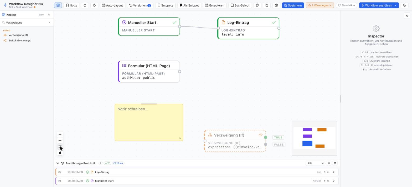The image size is (412, 187).
Task: Click the Workflow Designer NG lightning logo
Action: point(5,5)
